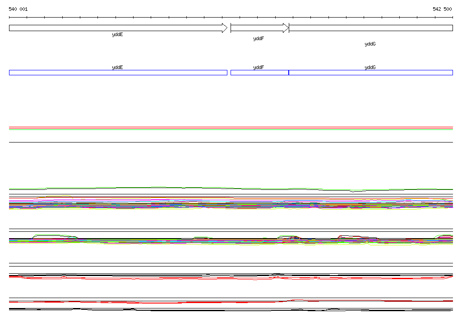Click the yddE label under the black arrow

117,35
